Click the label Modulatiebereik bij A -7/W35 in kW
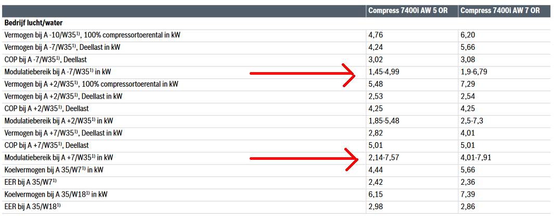This screenshot has height=220, width=554. (x=58, y=72)
